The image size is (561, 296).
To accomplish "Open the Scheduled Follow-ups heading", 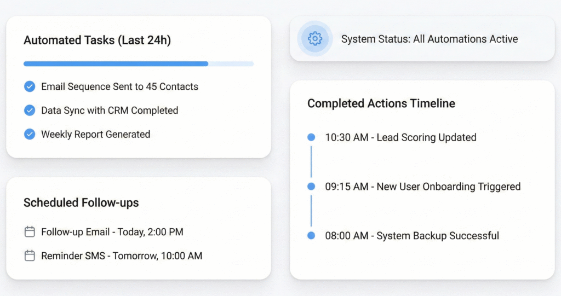I will [x=81, y=203].
